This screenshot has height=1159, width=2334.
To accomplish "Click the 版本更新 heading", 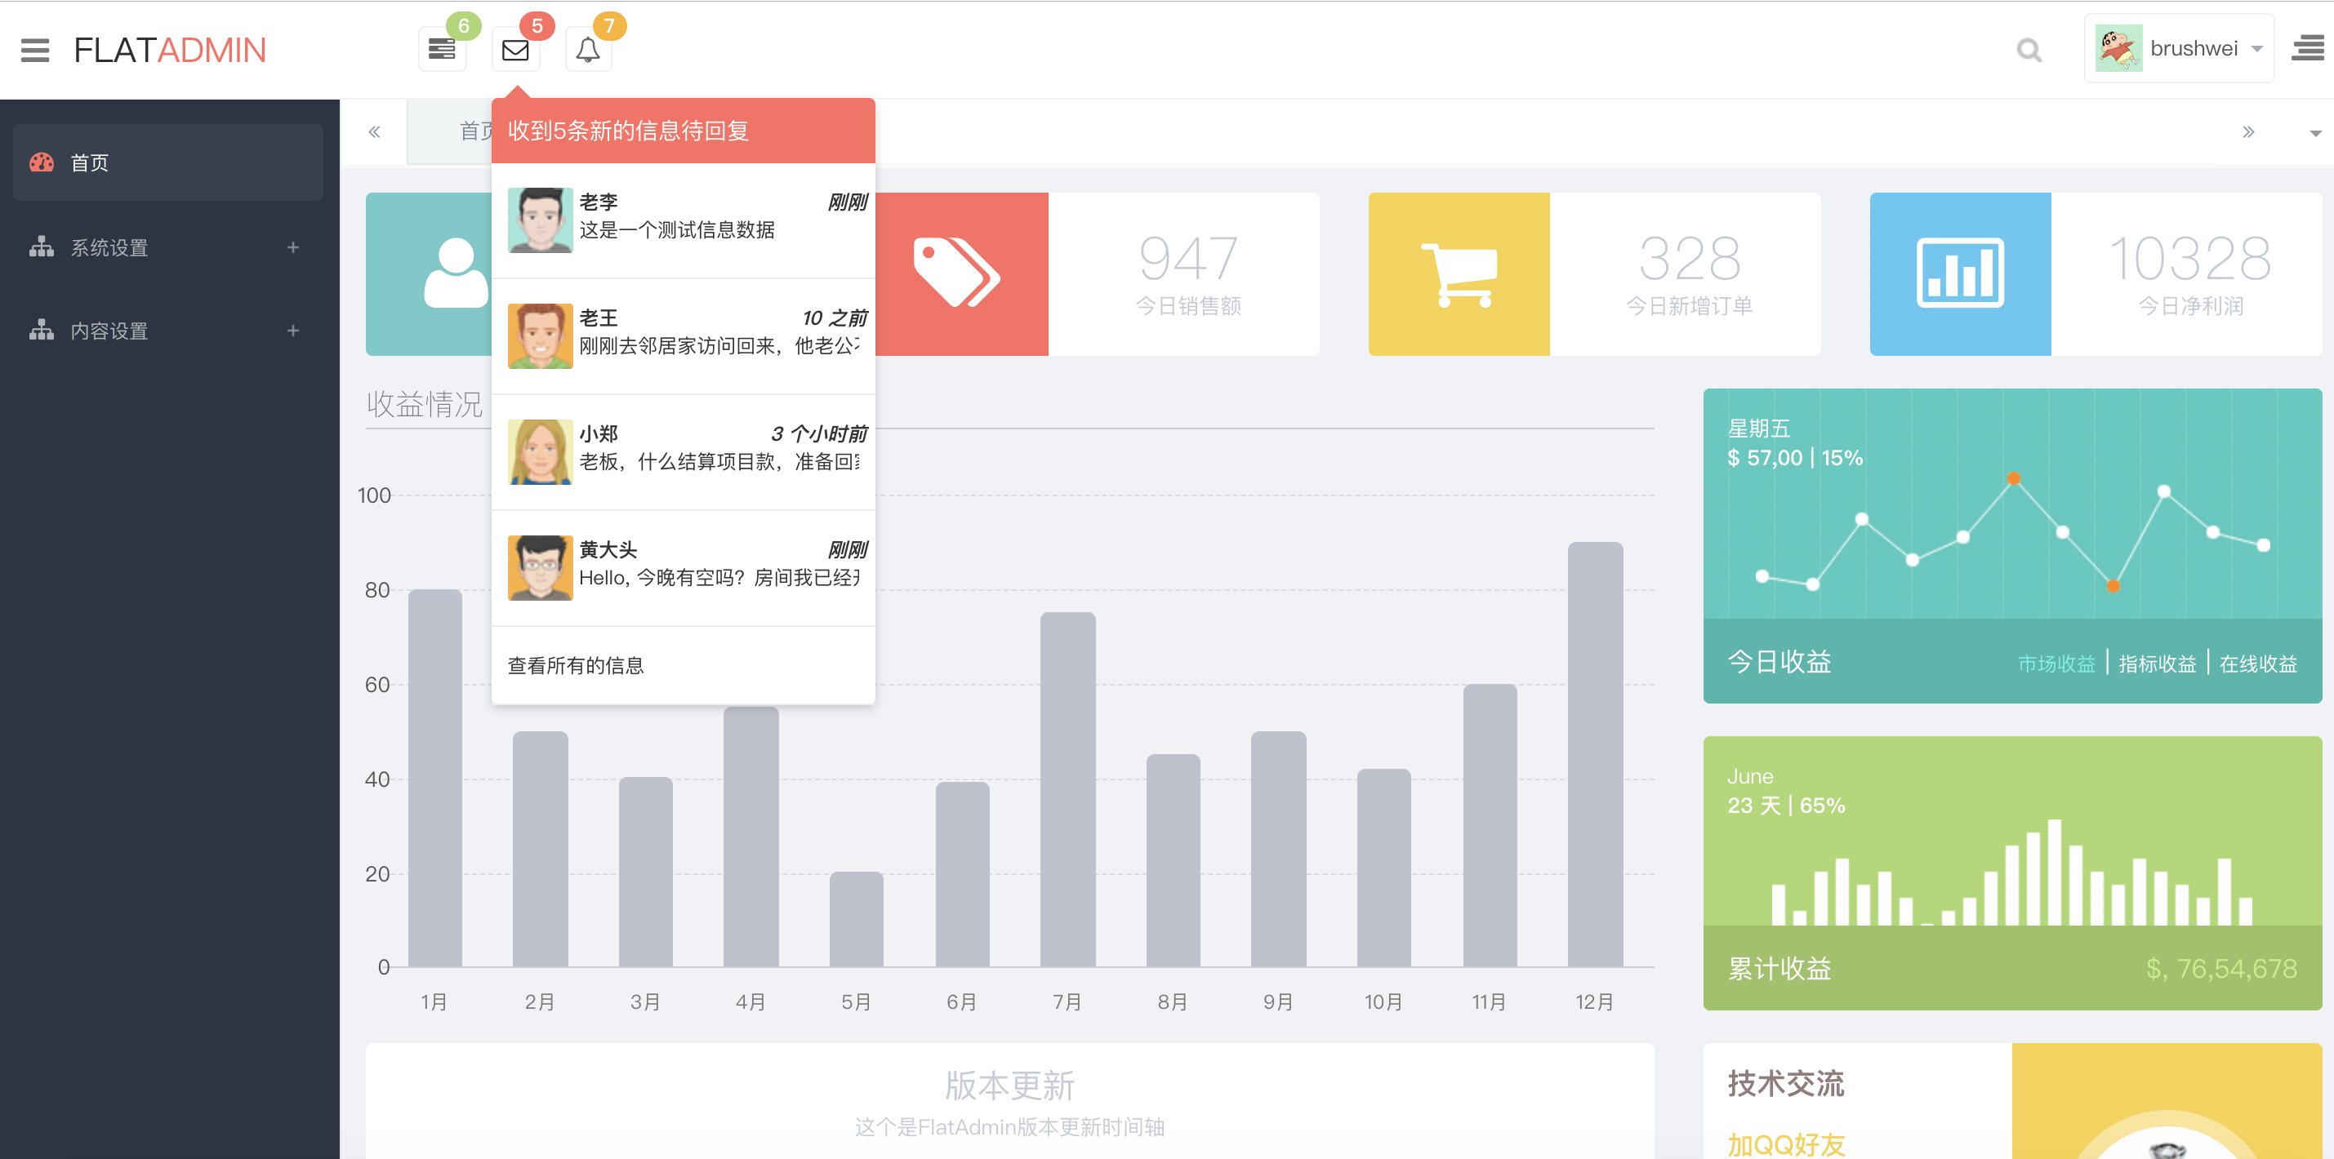I will coord(1009,1086).
